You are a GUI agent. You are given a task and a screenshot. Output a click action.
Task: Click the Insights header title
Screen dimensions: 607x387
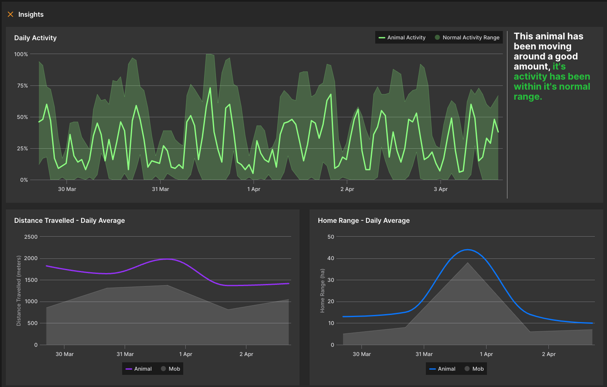pyautogui.click(x=31, y=14)
